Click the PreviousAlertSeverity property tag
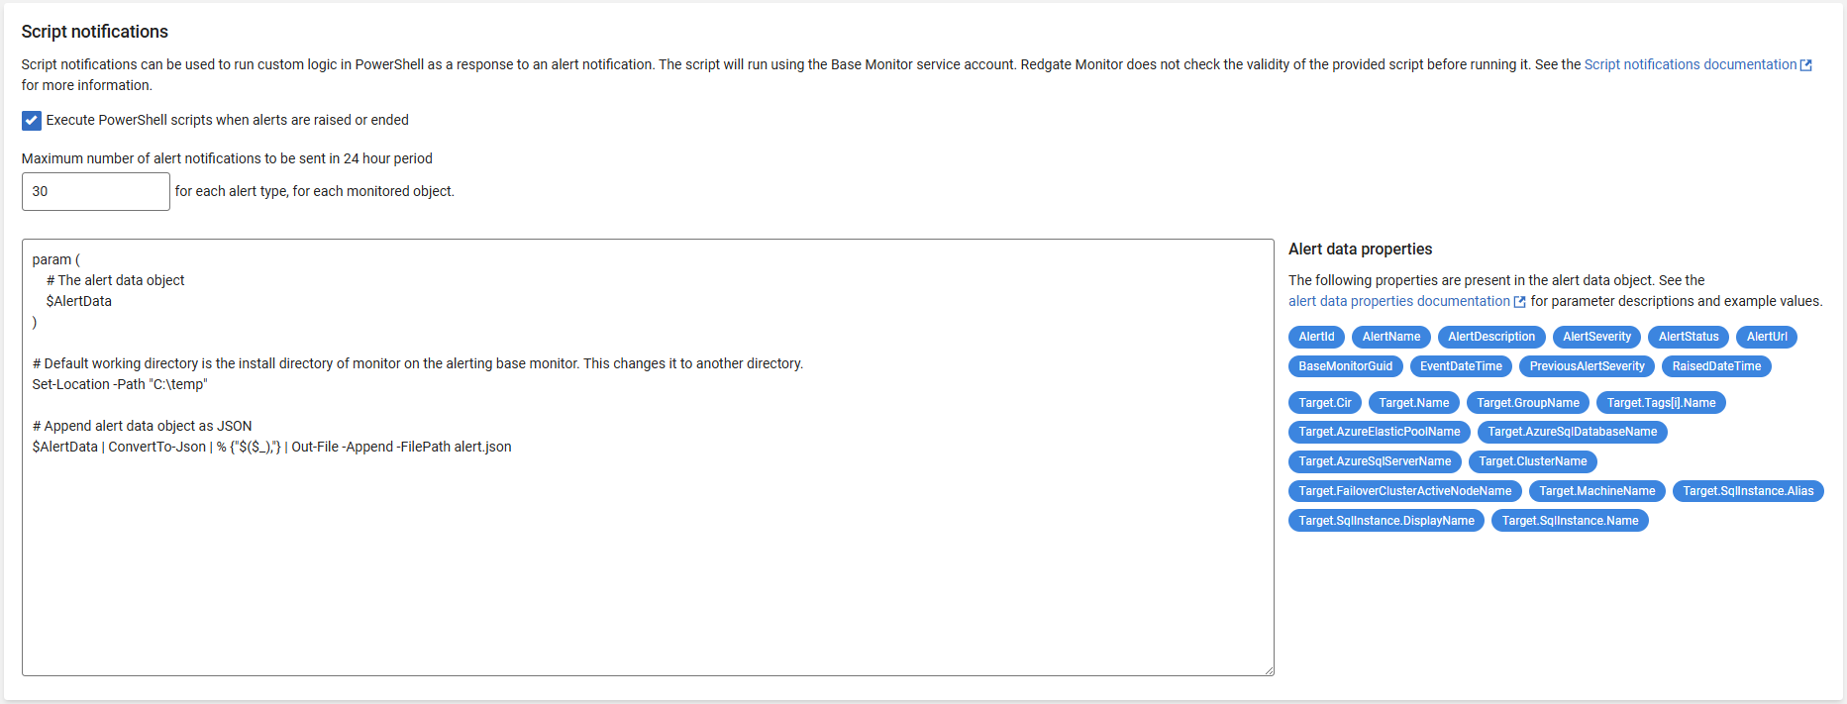The height and width of the screenshot is (704, 1847). tap(1587, 367)
